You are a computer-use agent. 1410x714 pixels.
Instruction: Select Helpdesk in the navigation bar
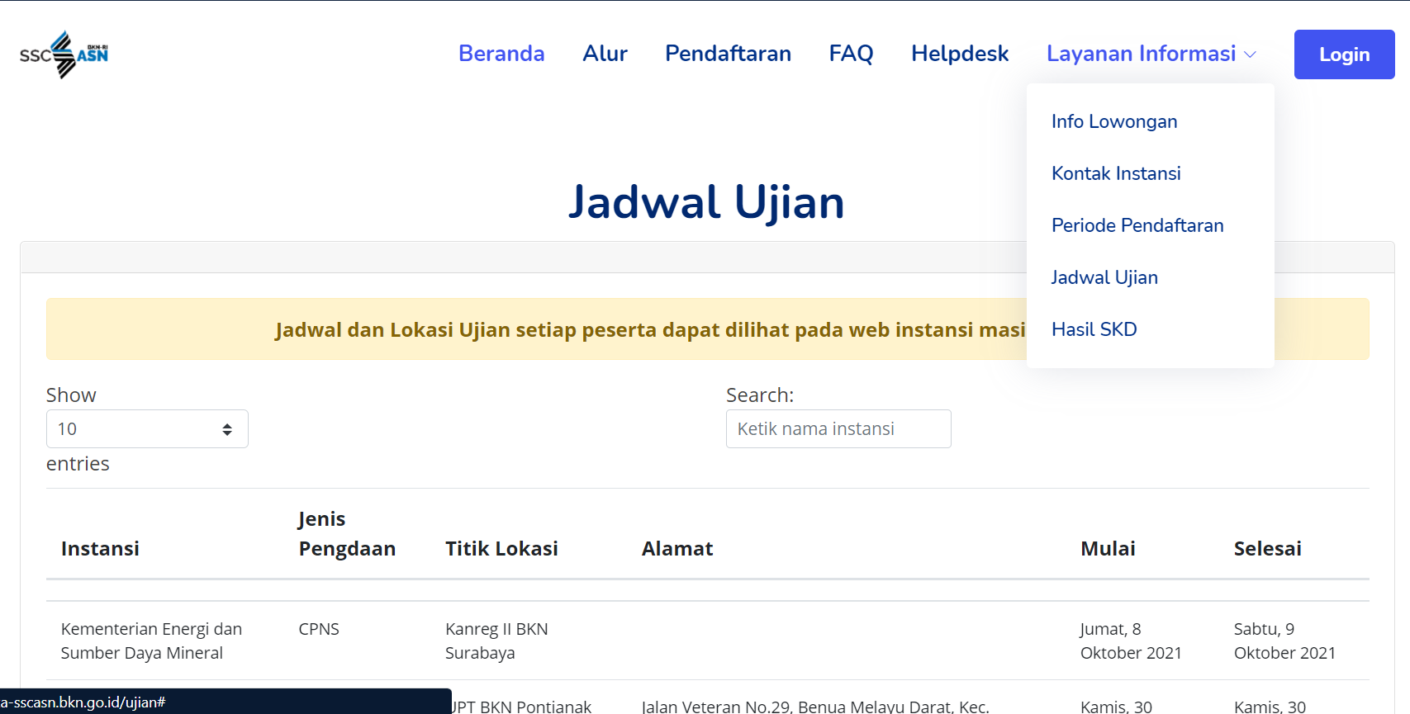tap(960, 54)
